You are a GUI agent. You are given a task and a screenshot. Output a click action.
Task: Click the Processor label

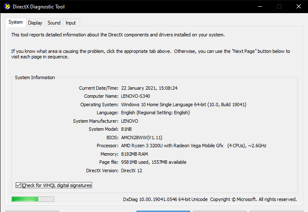[107, 146]
